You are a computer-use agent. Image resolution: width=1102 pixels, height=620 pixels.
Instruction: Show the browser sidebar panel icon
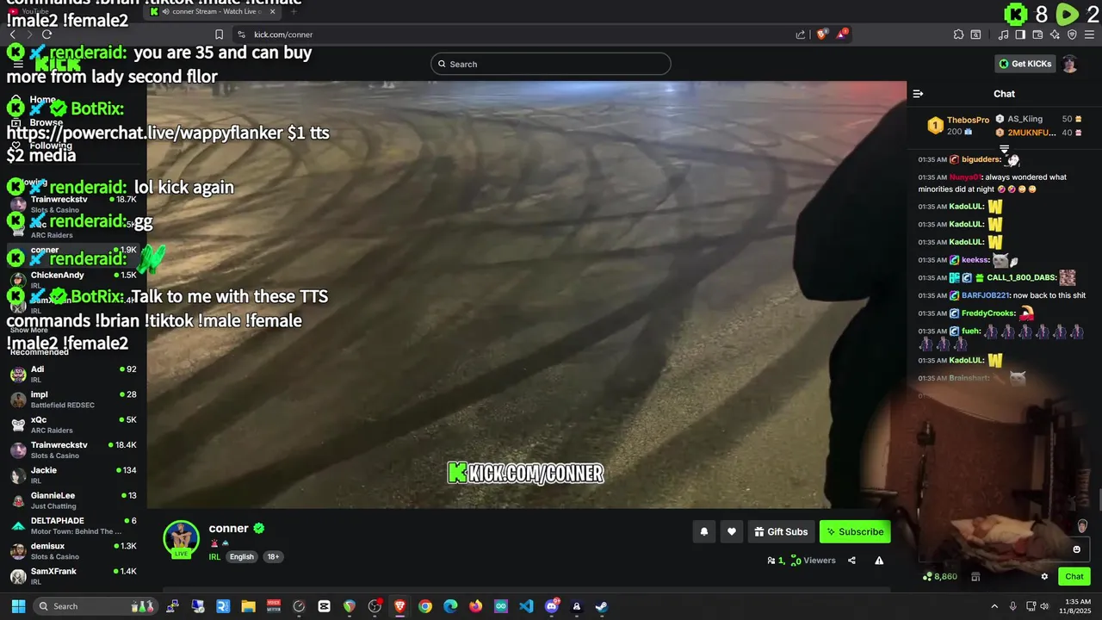coord(1020,34)
